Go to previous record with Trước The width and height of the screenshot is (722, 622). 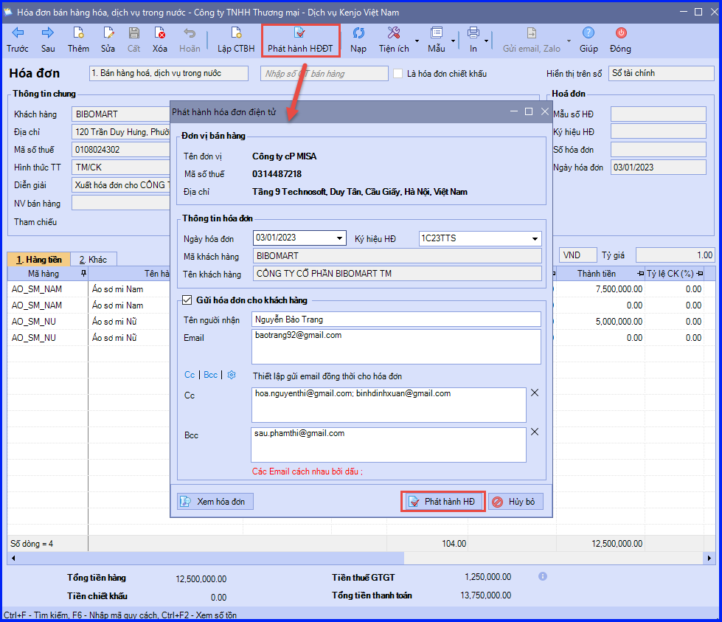pyautogui.click(x=18, y=40)
